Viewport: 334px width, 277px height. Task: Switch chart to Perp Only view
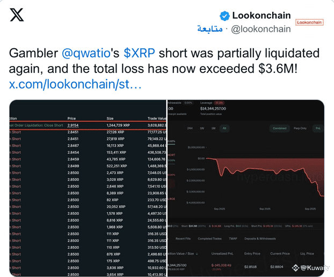[300, 128]
